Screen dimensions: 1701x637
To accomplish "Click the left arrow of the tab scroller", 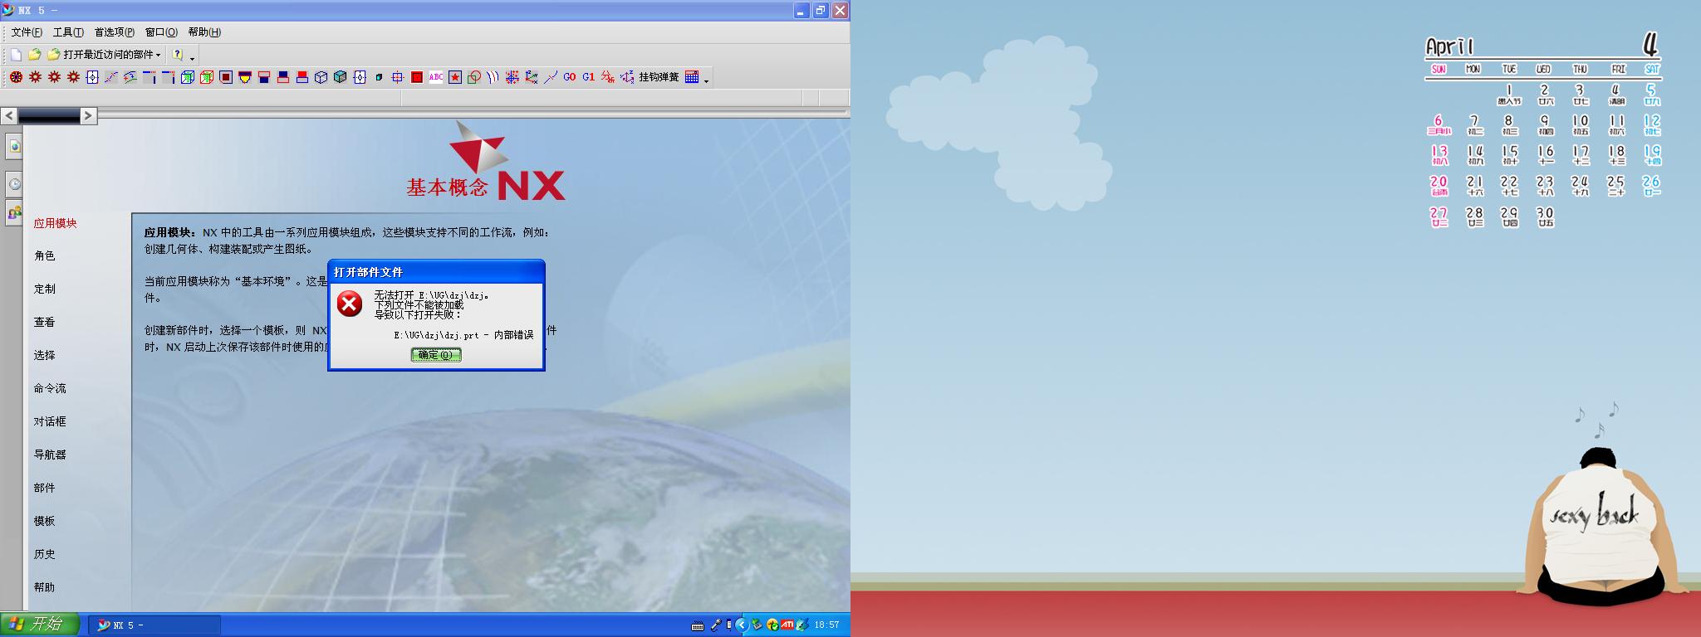I will tap(9, 116).
